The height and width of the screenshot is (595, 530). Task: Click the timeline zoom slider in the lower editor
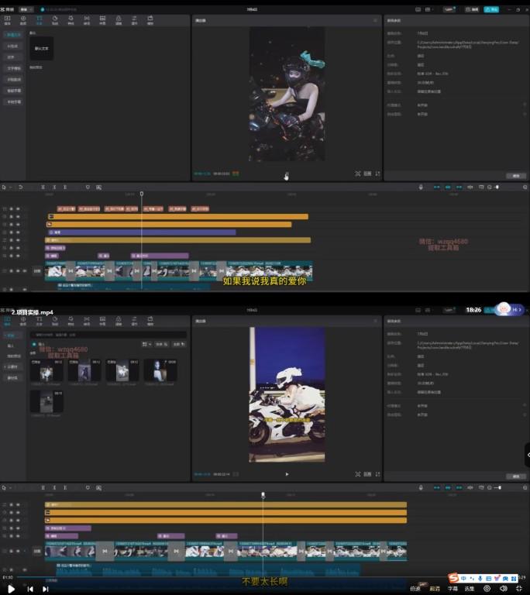pyautogui.click(x=497, y=488)
